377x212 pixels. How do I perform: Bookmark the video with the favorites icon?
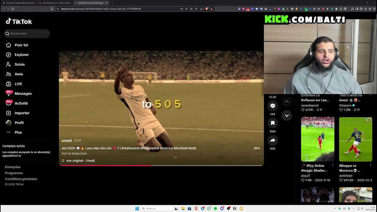pyautogui.click(x=273, y=123)
